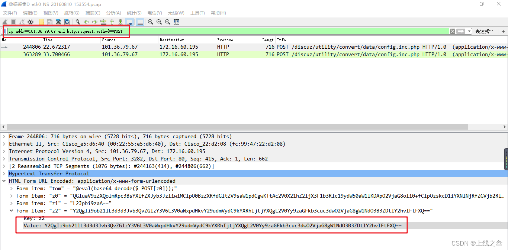Sort by the Source column header
The image size is (508, 250).
pyautogui.click(x=129, y=40)
